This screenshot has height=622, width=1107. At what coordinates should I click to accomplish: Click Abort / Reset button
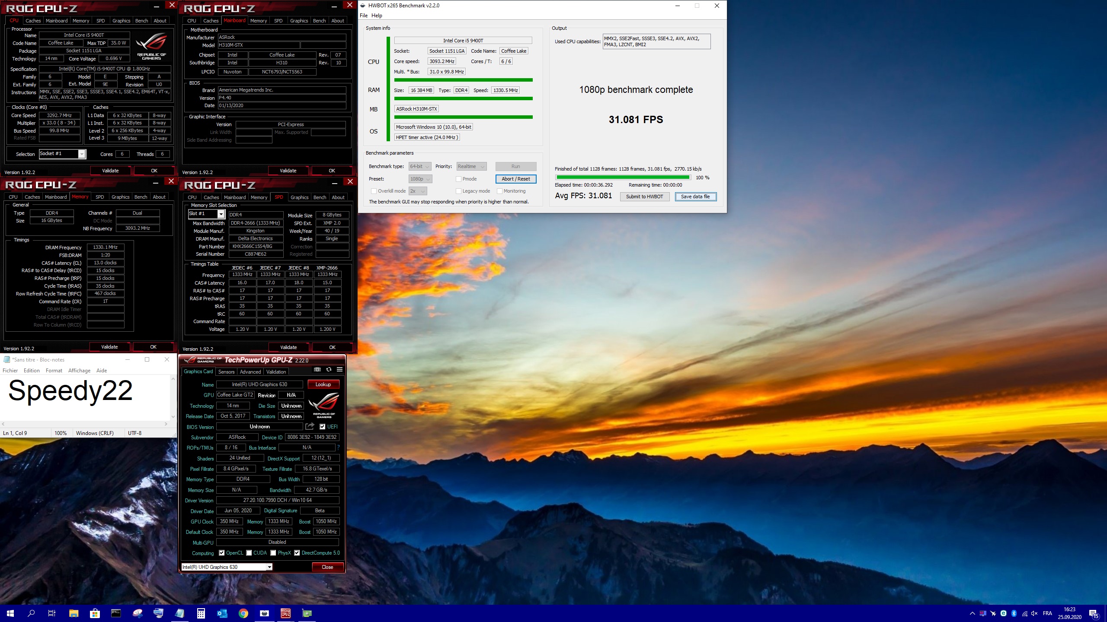click(x=516, y=179)
